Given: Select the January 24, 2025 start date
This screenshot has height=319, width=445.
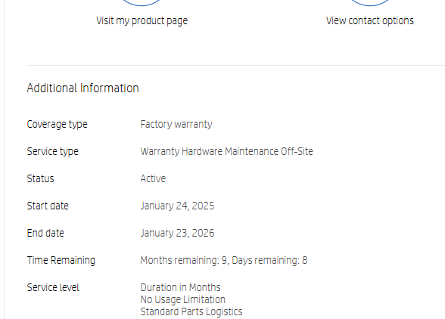Looking at the screenshot, I should (177, 206).
